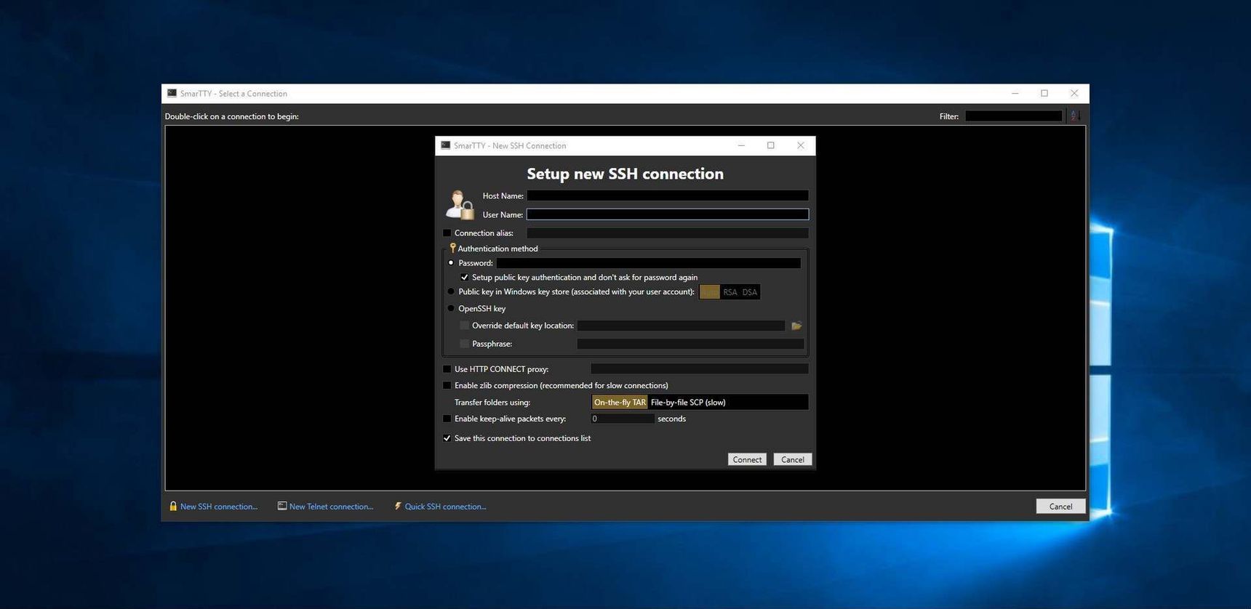The width and height of the screenshot is (1251, 609).
Task: Enable Use HTTP CONNECT proxy
Action: [447, 369]
